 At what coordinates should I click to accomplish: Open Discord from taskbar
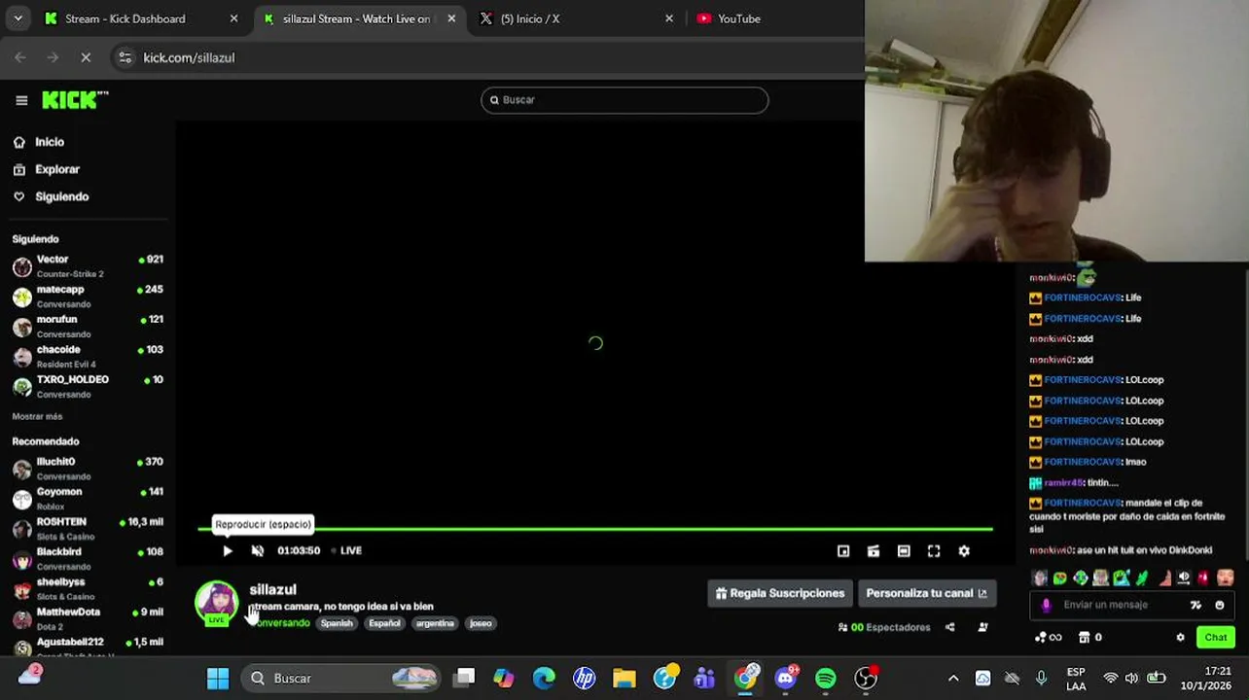coord(786,678)
